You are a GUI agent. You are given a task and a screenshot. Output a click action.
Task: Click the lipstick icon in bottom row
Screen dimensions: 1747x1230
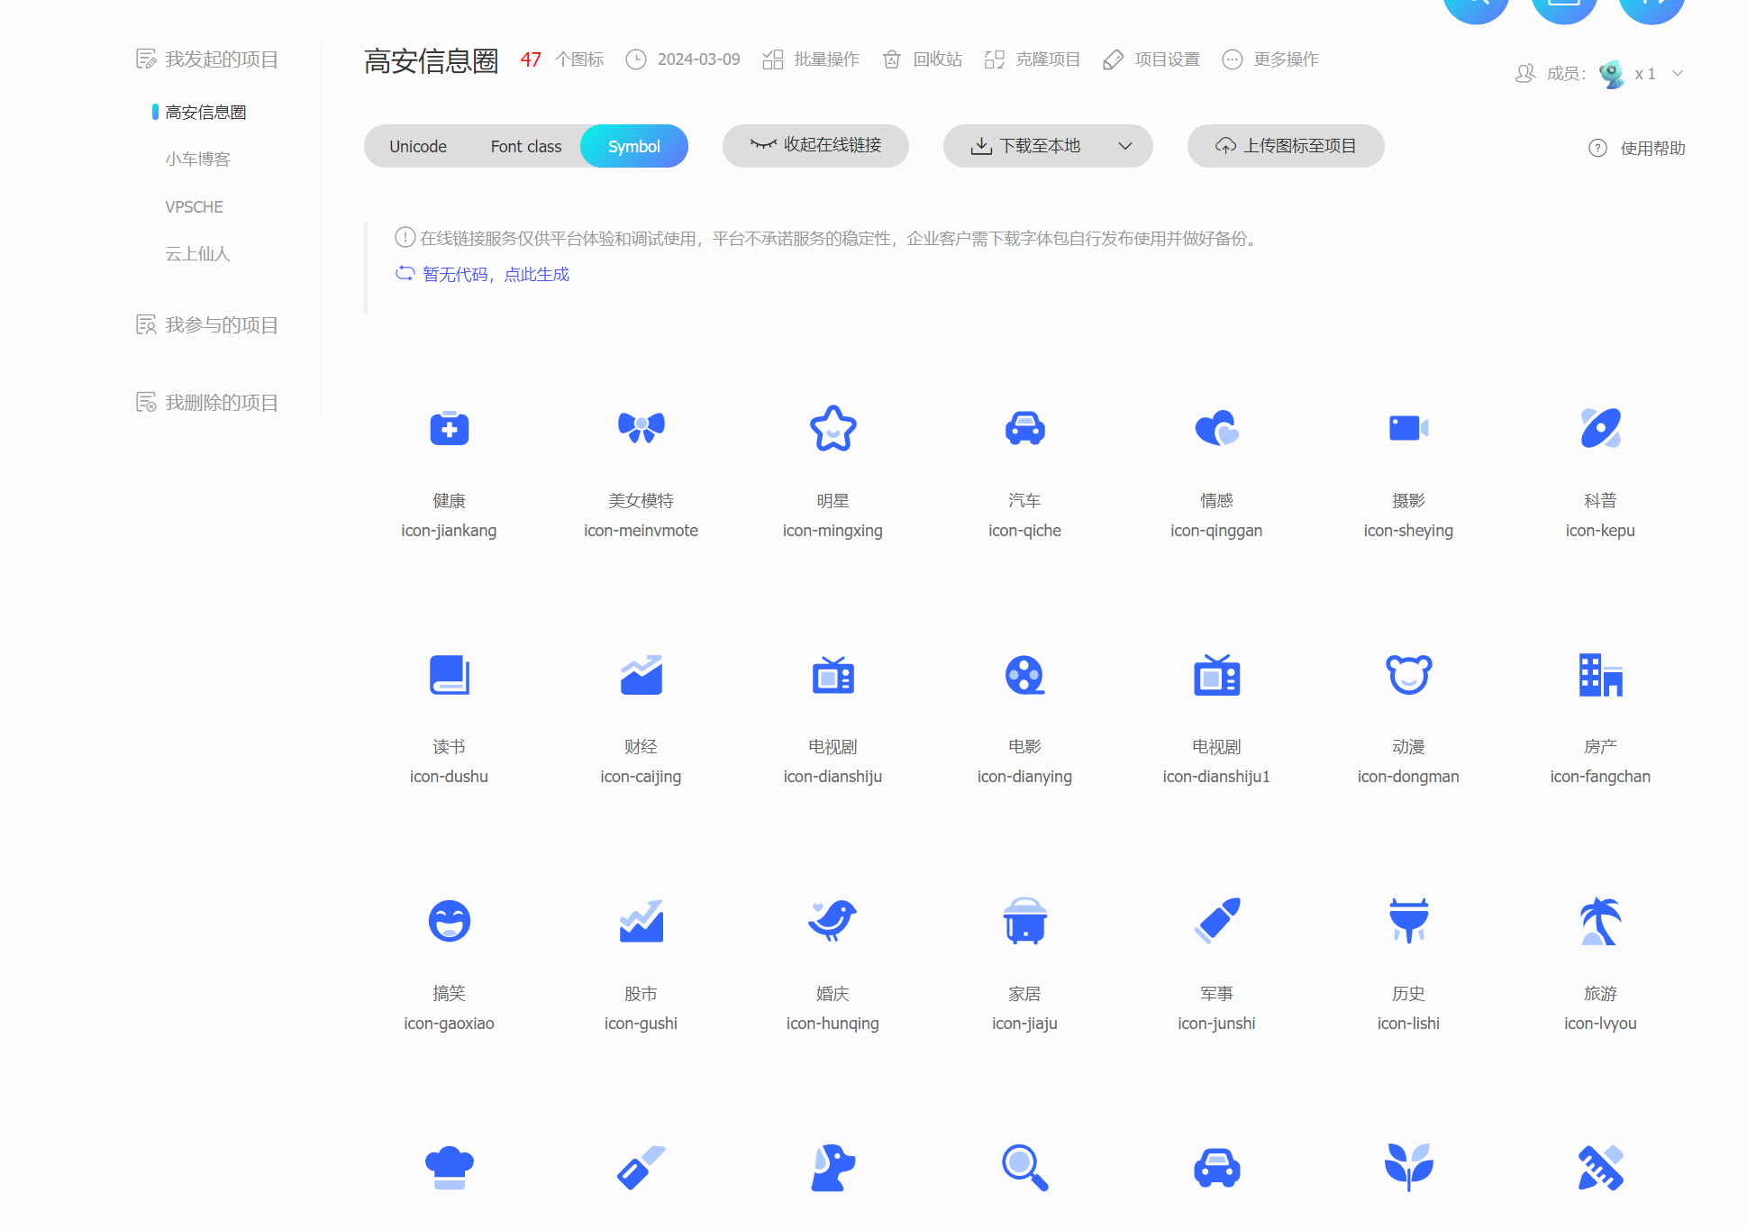pos(641,1168)
